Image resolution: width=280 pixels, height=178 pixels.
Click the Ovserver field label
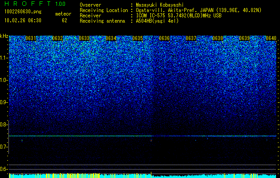click(90, 5)
